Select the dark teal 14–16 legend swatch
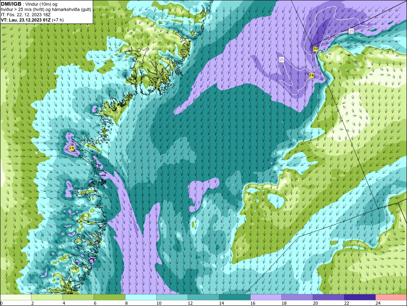 pos(235,297)
